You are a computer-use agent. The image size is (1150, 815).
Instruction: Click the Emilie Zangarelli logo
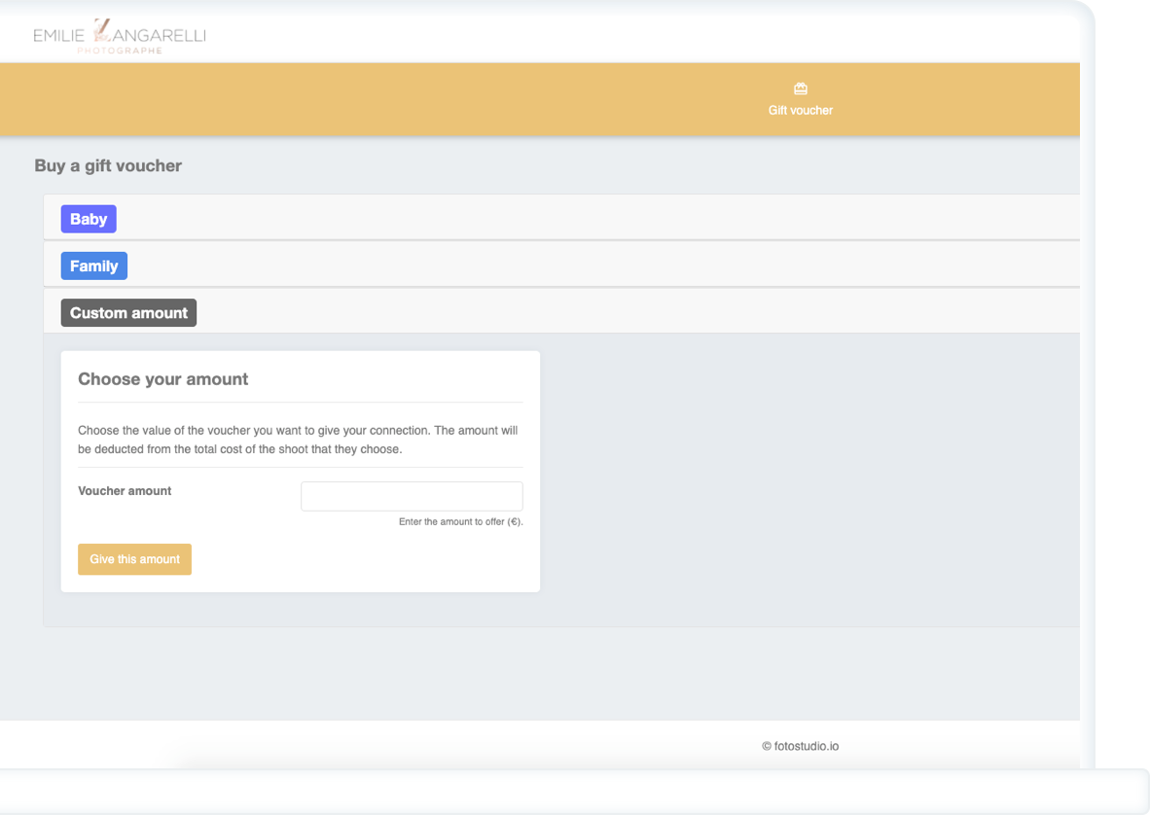coord(120,36)
